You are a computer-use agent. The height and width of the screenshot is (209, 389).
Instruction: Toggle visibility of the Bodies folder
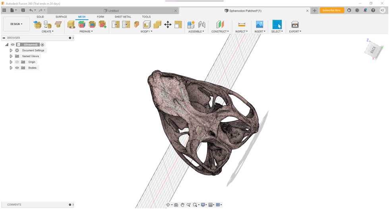[x=17, y=67]
